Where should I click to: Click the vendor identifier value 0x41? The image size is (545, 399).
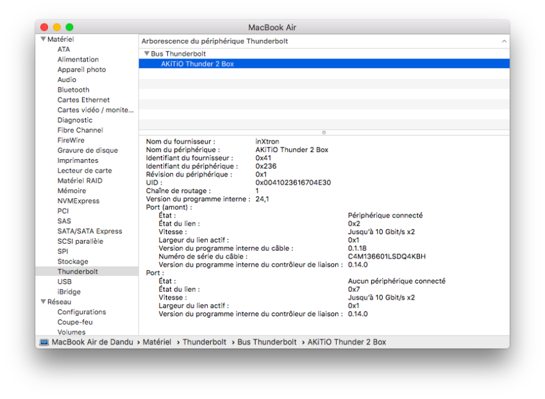coord(263,158)
